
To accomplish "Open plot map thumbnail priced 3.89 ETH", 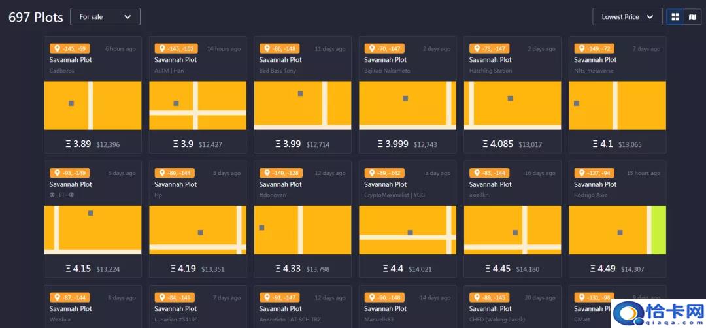I will point(93,105).
